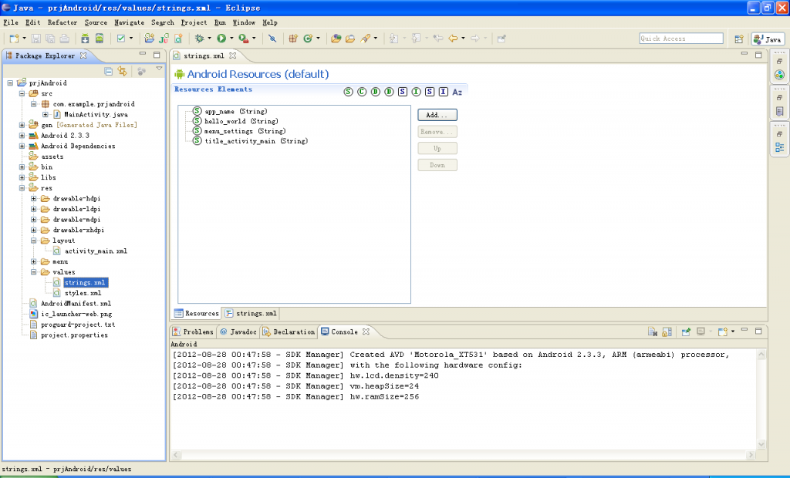Click the console horizontal scrollbar left arrow
This screenshot has height=478, width=790.
[x=176, y=455]
